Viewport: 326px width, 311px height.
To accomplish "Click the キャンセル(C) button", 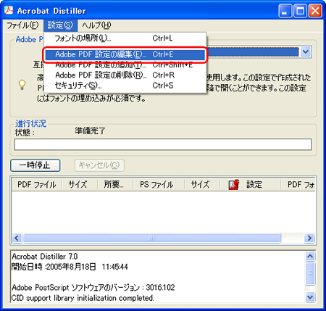I will [99, 165].
